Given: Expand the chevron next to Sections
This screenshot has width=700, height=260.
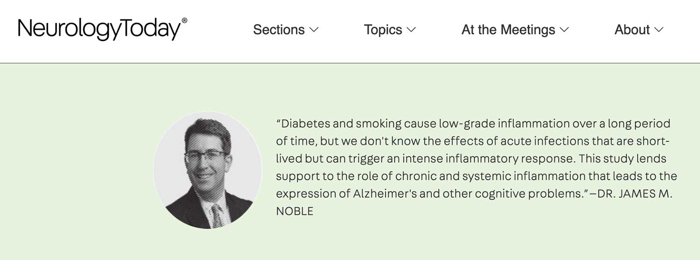Looking at the screenshot, I should (314, 30).
